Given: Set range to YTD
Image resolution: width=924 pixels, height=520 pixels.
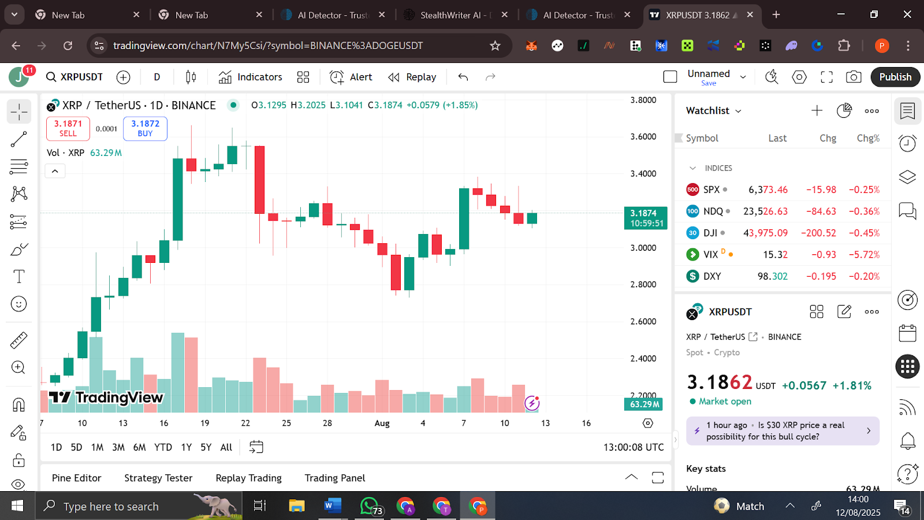Looking at the screenshot, I should click(163, 447).
